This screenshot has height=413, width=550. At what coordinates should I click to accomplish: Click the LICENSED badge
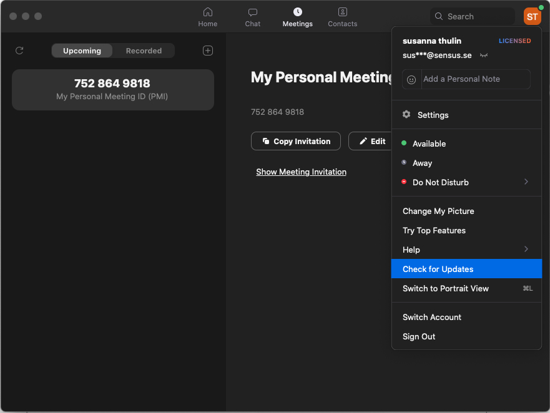pos(514,41)
